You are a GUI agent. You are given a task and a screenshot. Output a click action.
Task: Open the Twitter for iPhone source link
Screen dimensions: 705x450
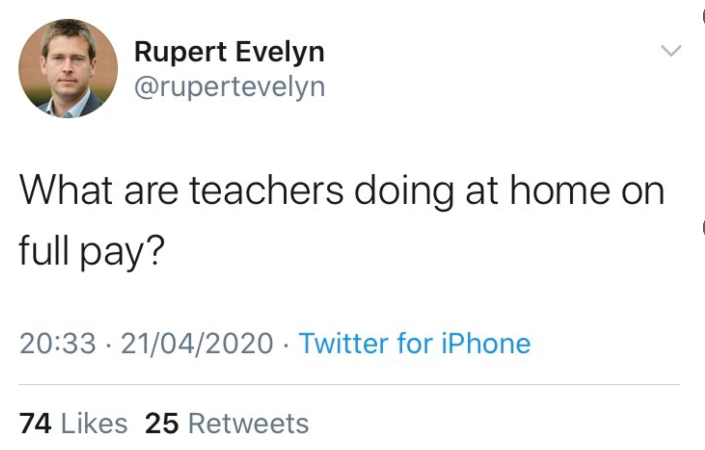[x=415, y=343]
